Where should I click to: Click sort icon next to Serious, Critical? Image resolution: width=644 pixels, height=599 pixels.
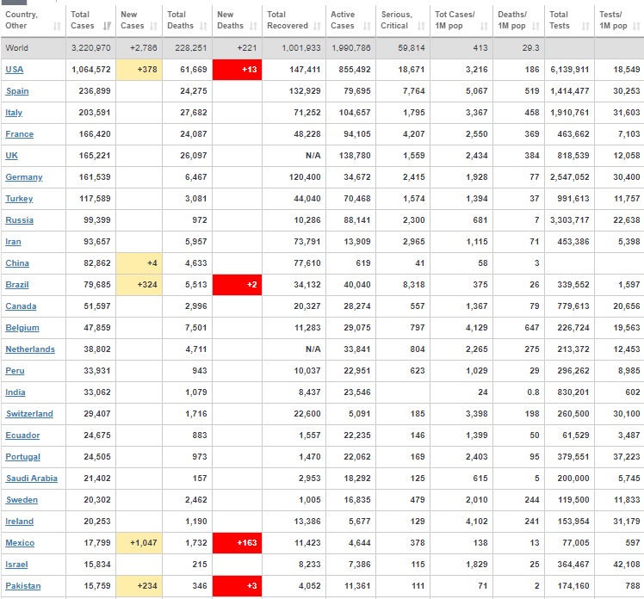[x=421, y=26]
